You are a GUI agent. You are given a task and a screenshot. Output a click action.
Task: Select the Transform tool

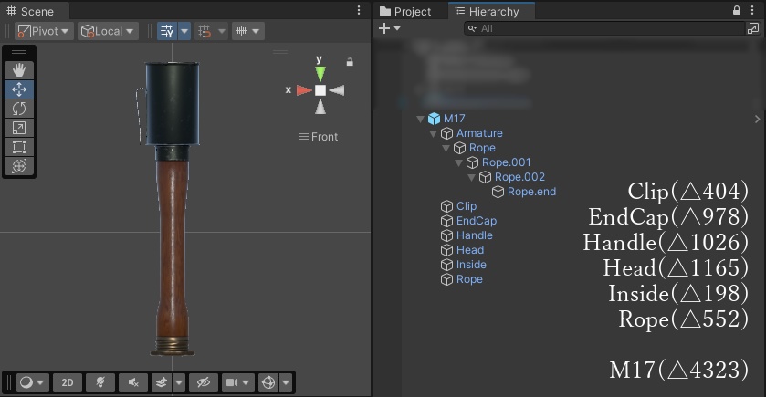click(x=19, y=166)
